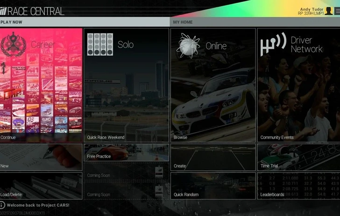
Task: Open the Time Trial tile
Action: click(x=298, y=157)
